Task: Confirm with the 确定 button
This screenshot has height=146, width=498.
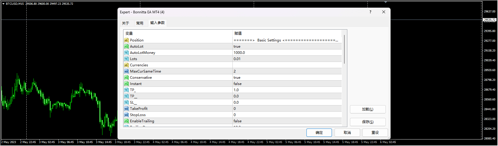Action: coord(319,133)
